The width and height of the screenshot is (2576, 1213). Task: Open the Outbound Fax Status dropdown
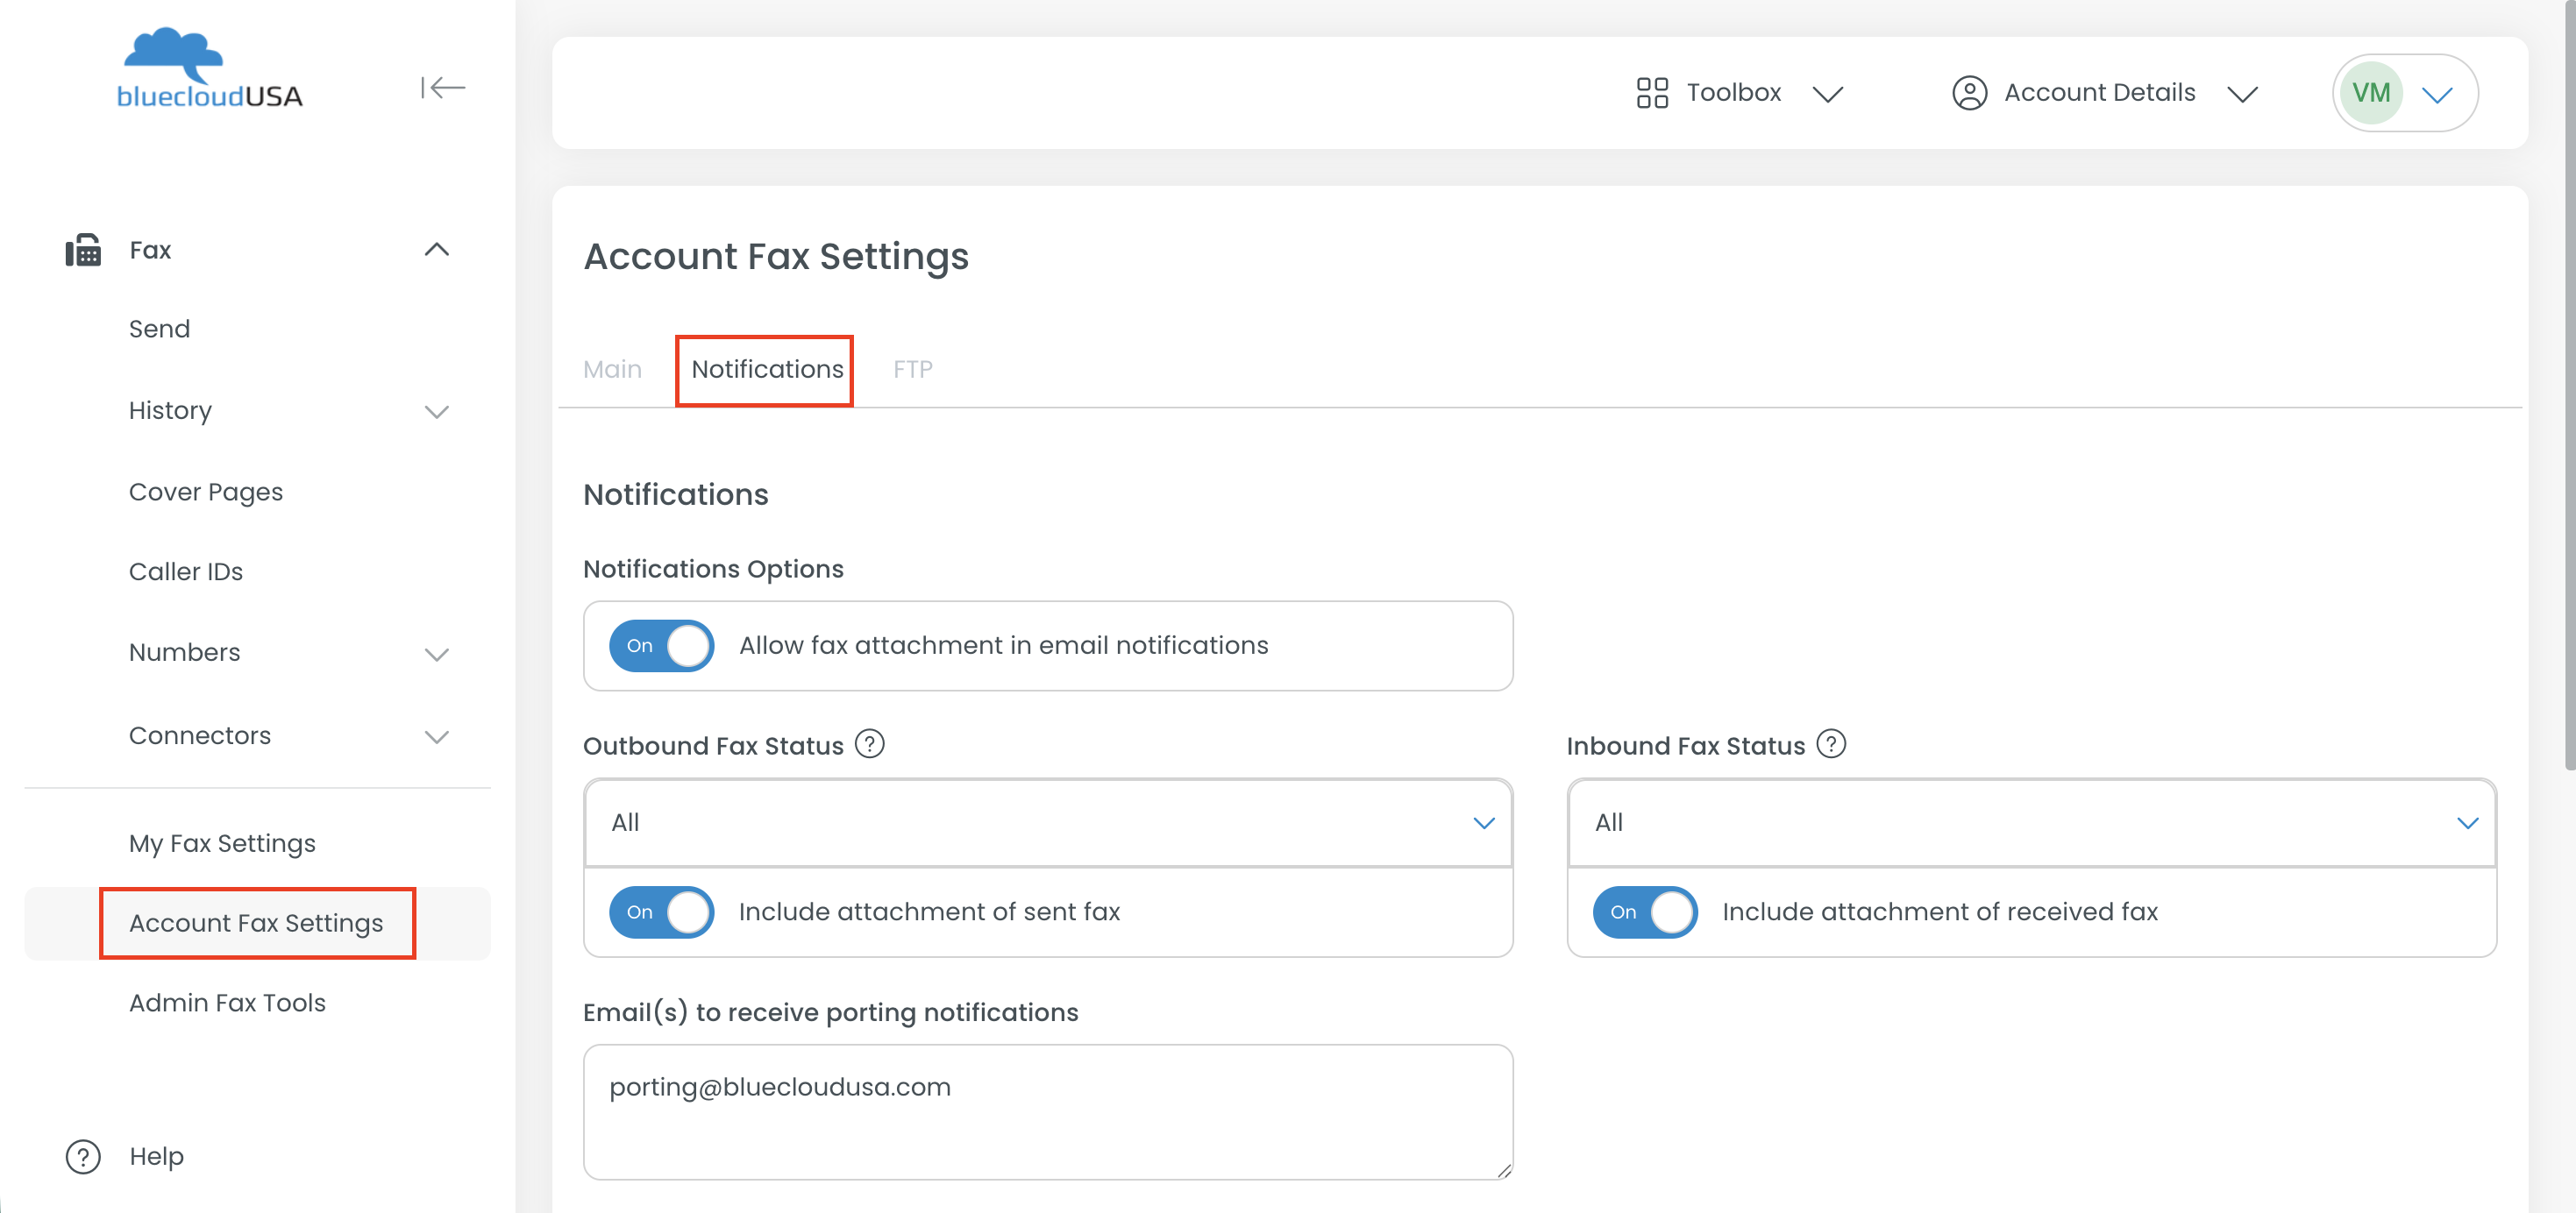pos(1047,823)
